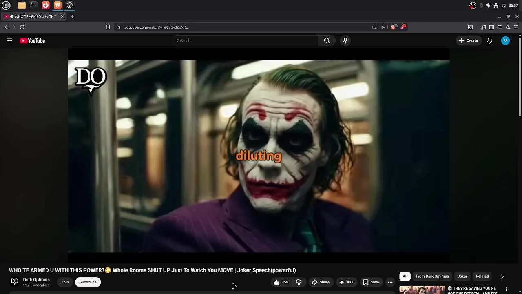Go back in browser history
Image resolution: width=522 pixels, height=294 pixels.
coord(6,27)
